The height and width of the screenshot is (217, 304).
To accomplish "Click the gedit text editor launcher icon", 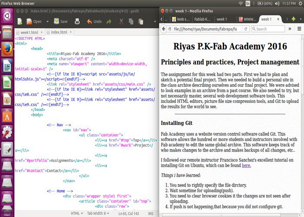I will [7, 149].
